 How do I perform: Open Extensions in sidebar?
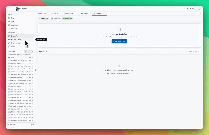(21, 43)
